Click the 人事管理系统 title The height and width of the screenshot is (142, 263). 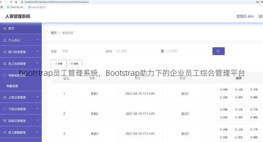click(18, 16)
